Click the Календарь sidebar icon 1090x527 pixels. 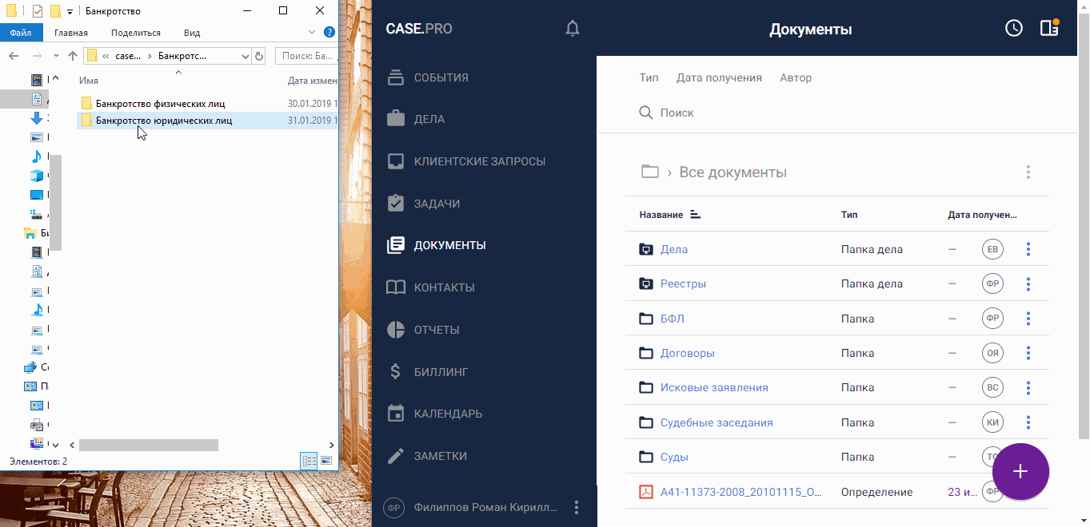click(395, 414)
